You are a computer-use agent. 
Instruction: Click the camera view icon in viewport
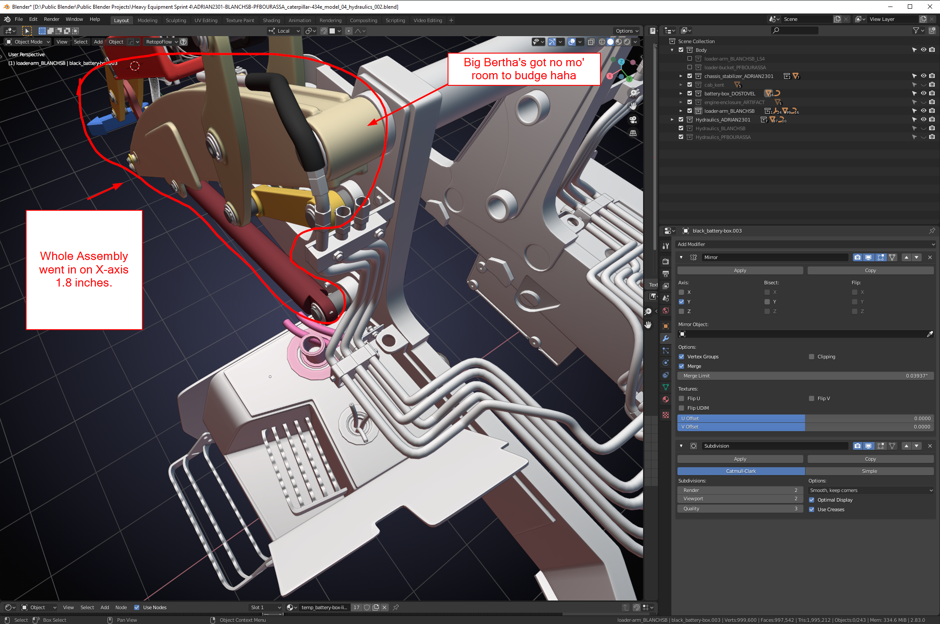[x=633, y=119]
